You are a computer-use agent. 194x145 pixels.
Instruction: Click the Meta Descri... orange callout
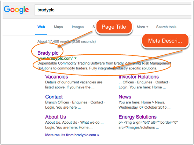click(x=165, y=41)
